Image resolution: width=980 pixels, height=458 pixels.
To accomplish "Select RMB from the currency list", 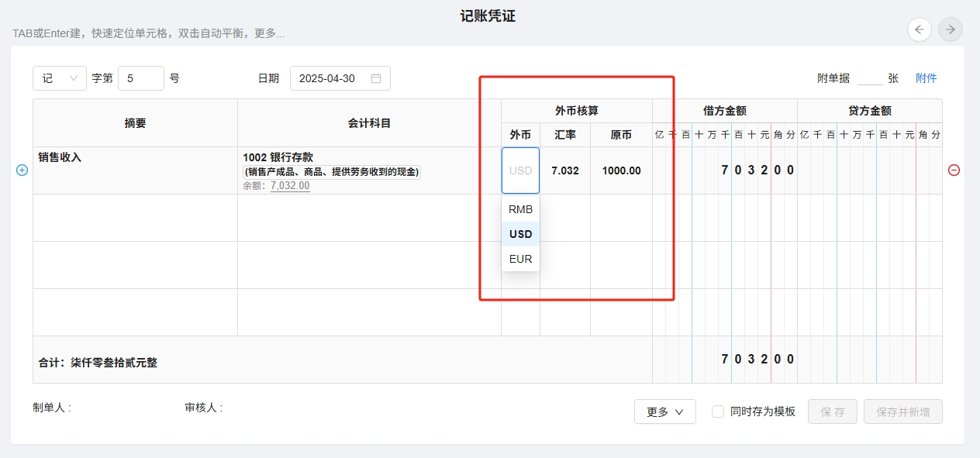I will click(x=520, y=209).
